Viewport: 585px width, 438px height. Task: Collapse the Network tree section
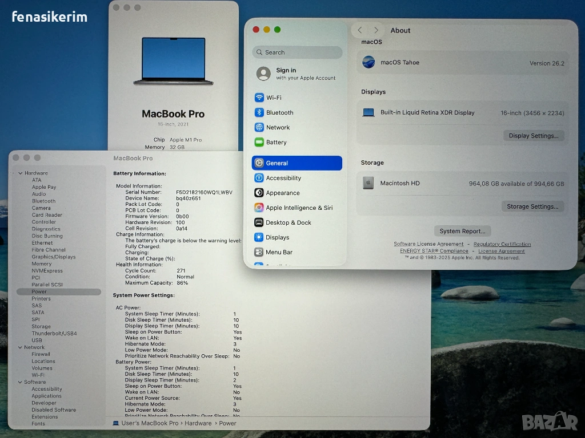[x=20, y=347]
